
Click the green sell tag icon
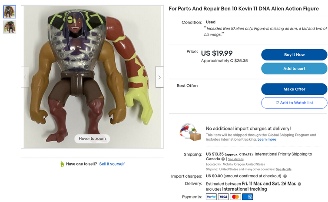(x=62, y=164)
